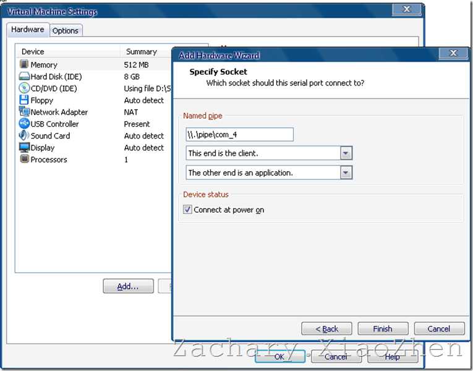Select the Sound Card row label

point(50,136)
